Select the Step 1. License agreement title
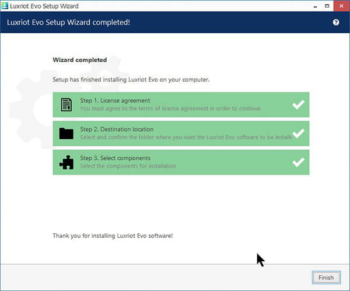Image resolution: width=350 pixels, height=291 pixels. 115,100
